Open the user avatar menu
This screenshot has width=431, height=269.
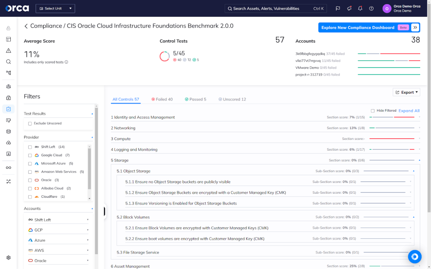click(x=387, y=8)
